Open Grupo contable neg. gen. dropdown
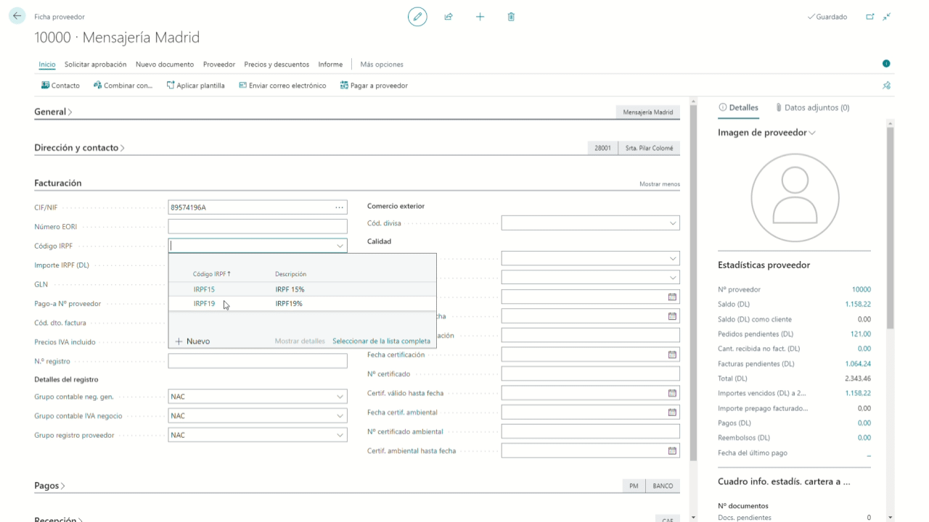 point(340,397)
